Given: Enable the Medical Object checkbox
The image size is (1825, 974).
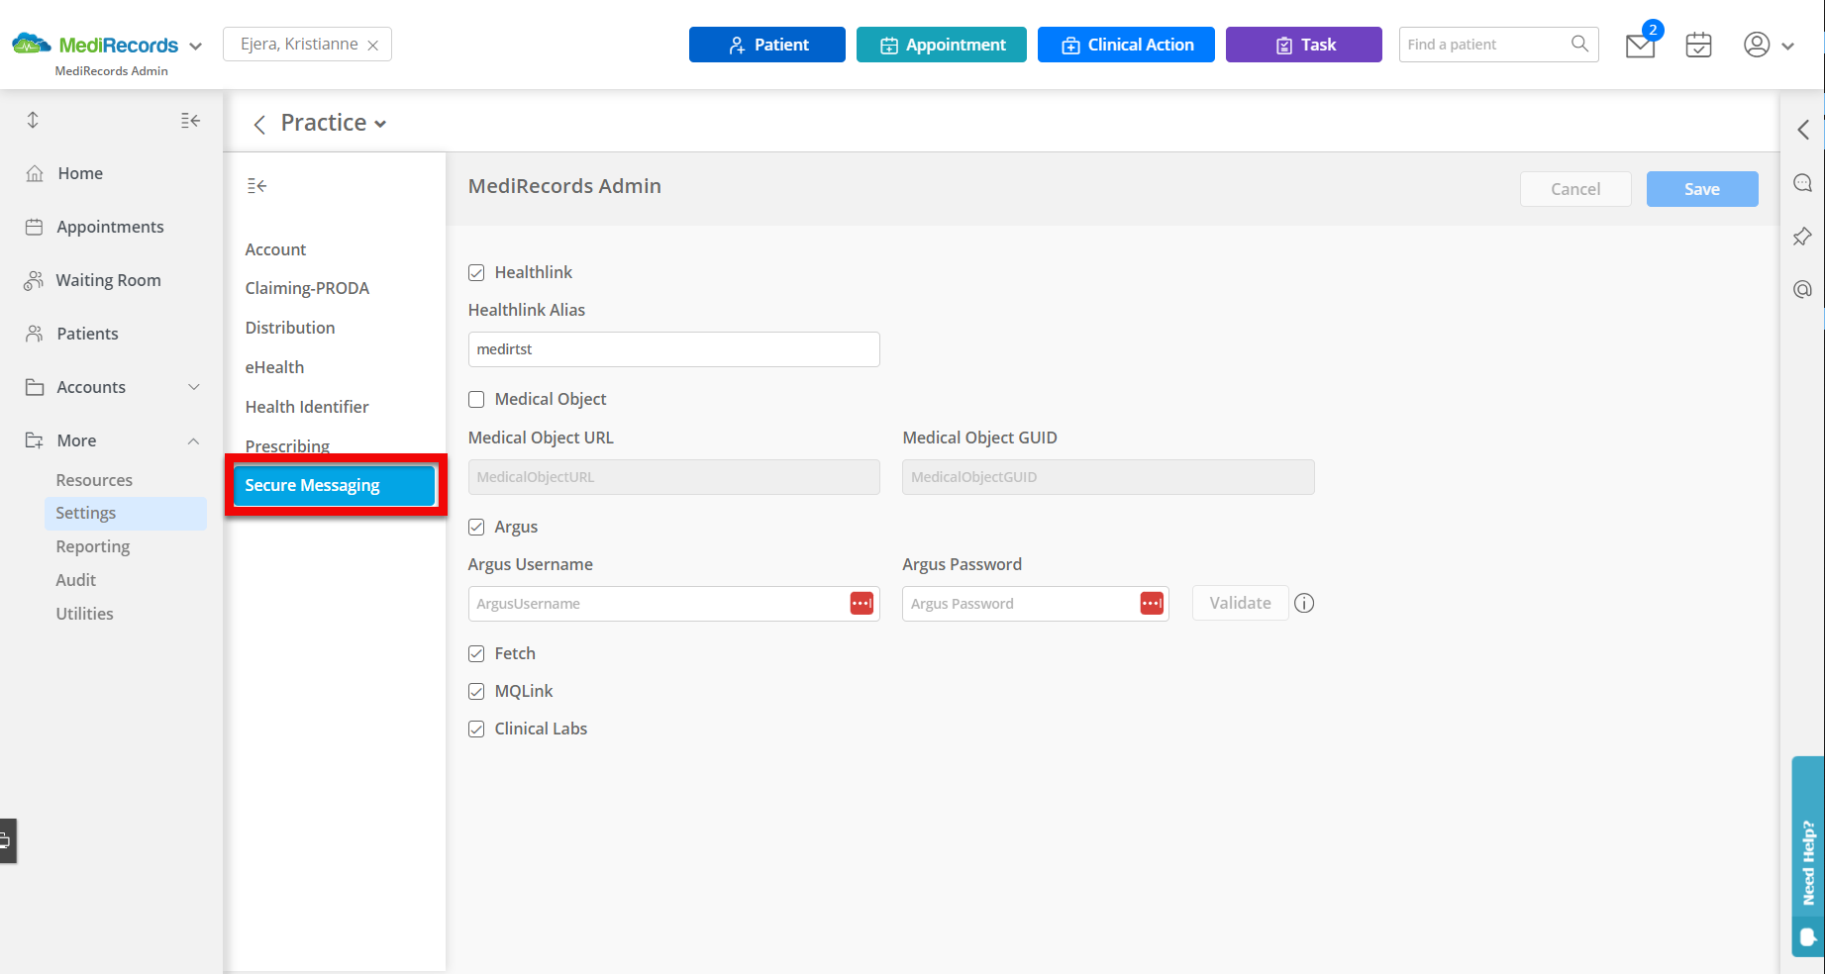Looking at the screenshot, I should [x=476, y=399].
